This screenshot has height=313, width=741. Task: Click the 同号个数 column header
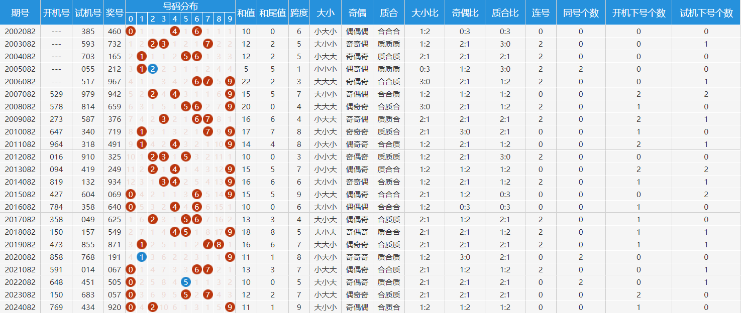tap(581, 13)
